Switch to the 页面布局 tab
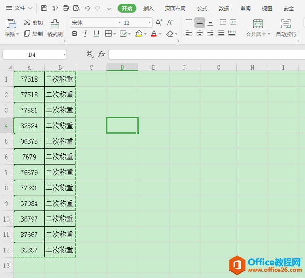 click(x=175, y=8)
